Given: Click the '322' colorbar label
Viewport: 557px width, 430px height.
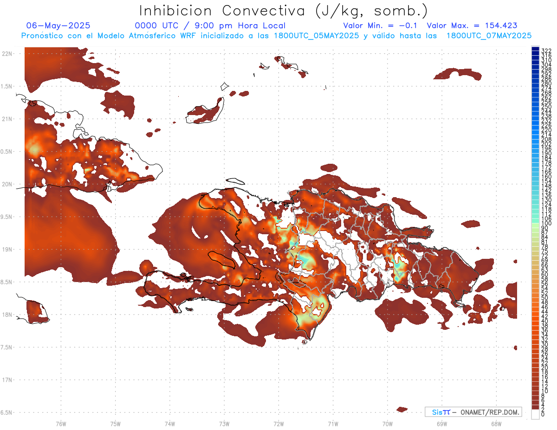Looking at the screenshot, I should pos(546,51).
